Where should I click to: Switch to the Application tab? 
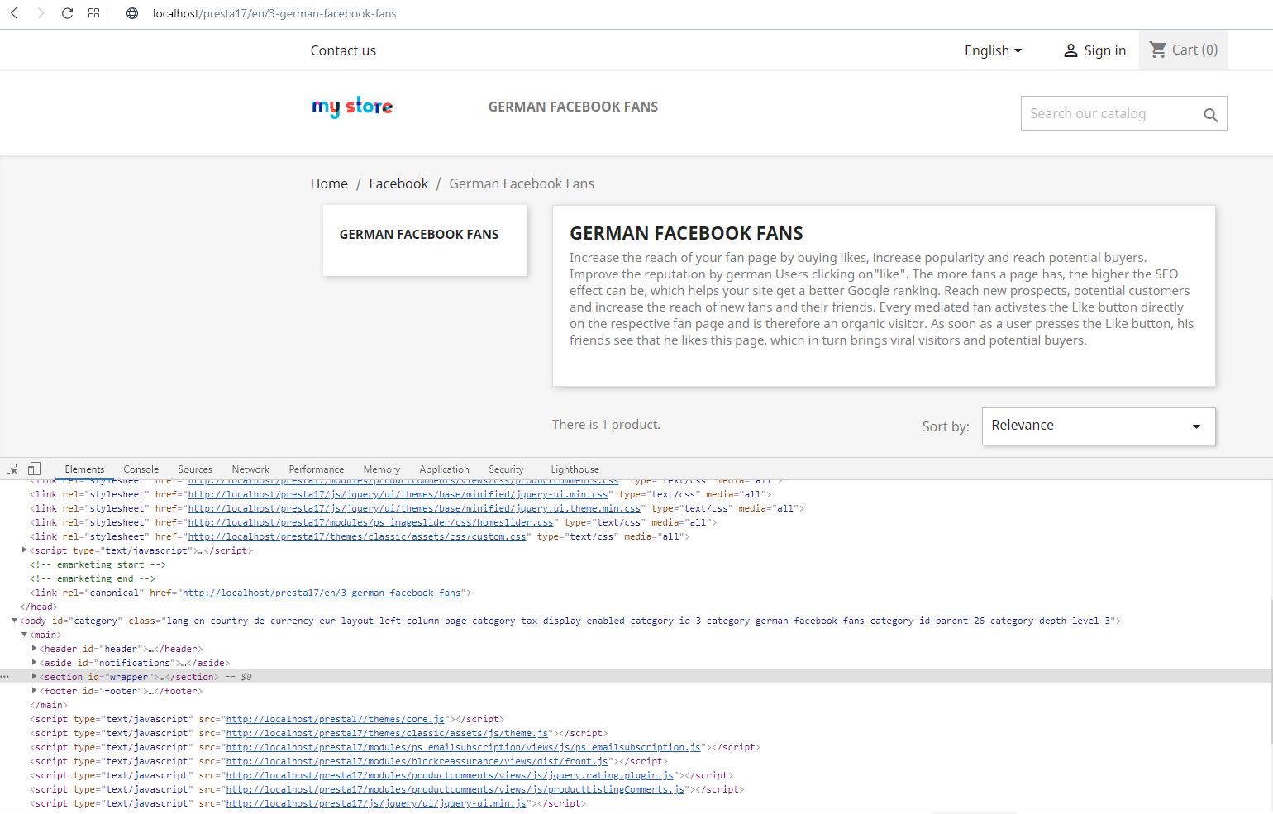(x=444, y=469)
